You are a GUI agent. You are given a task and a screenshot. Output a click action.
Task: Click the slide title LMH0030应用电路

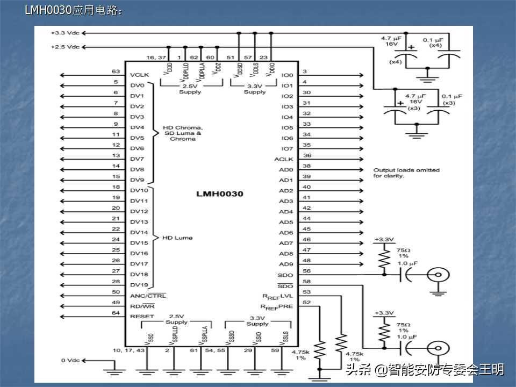click(x=74, y=9)
